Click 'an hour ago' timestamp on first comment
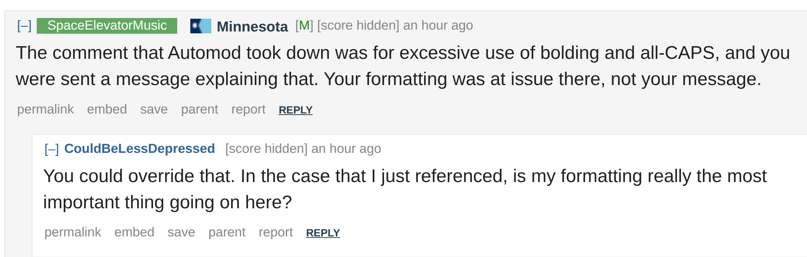807x257 pixels. pos(438,25)
